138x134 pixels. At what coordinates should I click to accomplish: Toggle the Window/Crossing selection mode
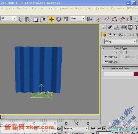pyautogui.click(x=43, y=19)
